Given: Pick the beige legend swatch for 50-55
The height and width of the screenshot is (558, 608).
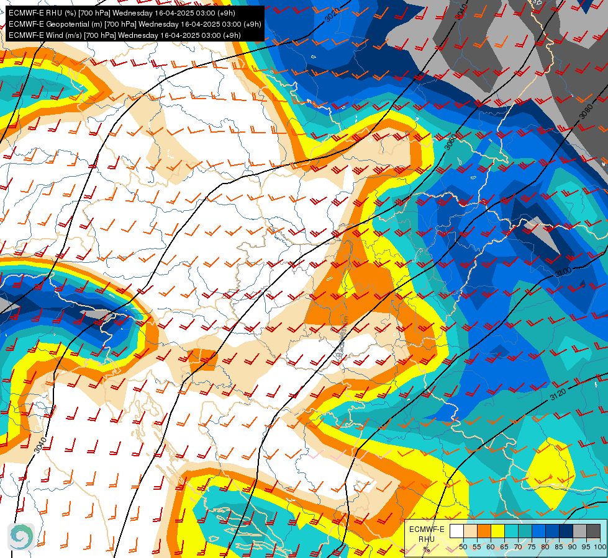Looking at the screenshot, I should [x=470, y=531].
